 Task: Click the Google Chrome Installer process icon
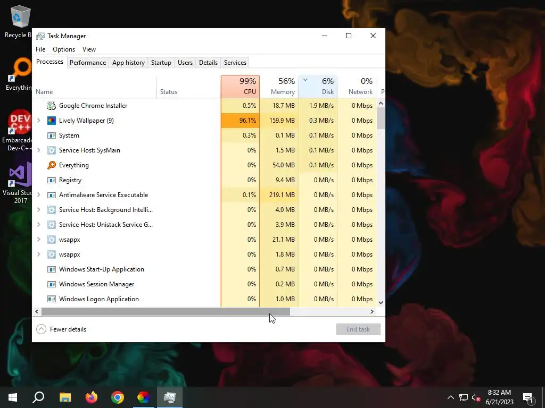52,106
